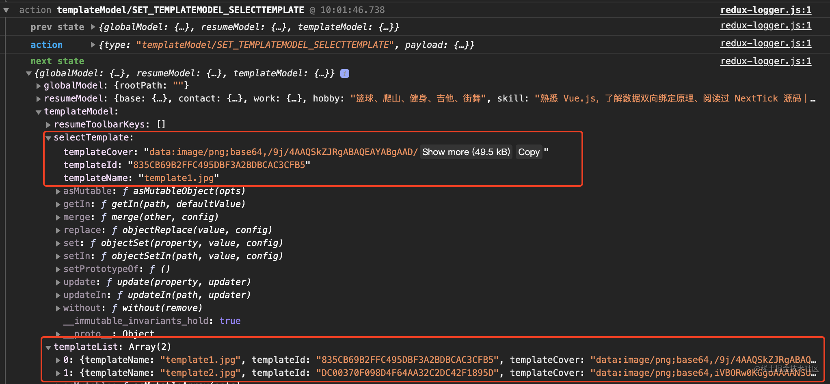Expand the prev state object
Screen dimensions: 830x384
[93, 27]
